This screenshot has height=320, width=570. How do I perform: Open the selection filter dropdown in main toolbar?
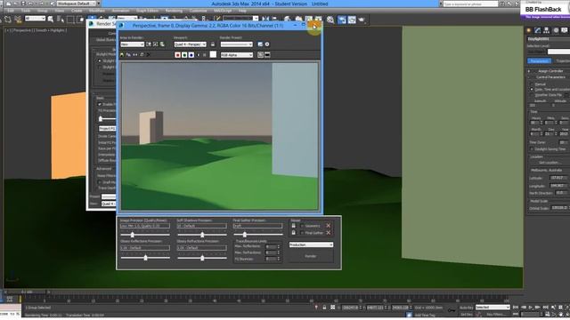pos(35,18)
